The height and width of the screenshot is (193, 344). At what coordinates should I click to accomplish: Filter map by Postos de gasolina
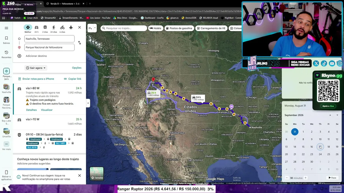pyautogui.click(x=179, y=28)
